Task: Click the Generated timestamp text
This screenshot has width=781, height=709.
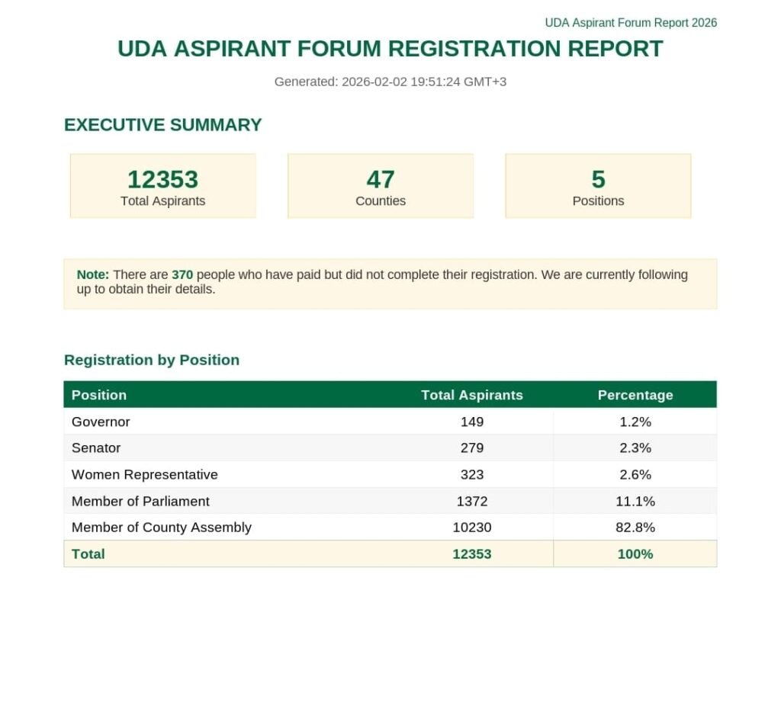Action: point(390,82)
